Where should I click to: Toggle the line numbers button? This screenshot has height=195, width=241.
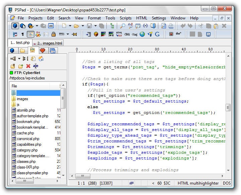[46, 34]
